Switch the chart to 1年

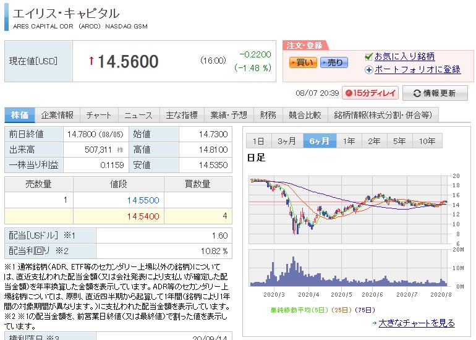tap(349, 141)
